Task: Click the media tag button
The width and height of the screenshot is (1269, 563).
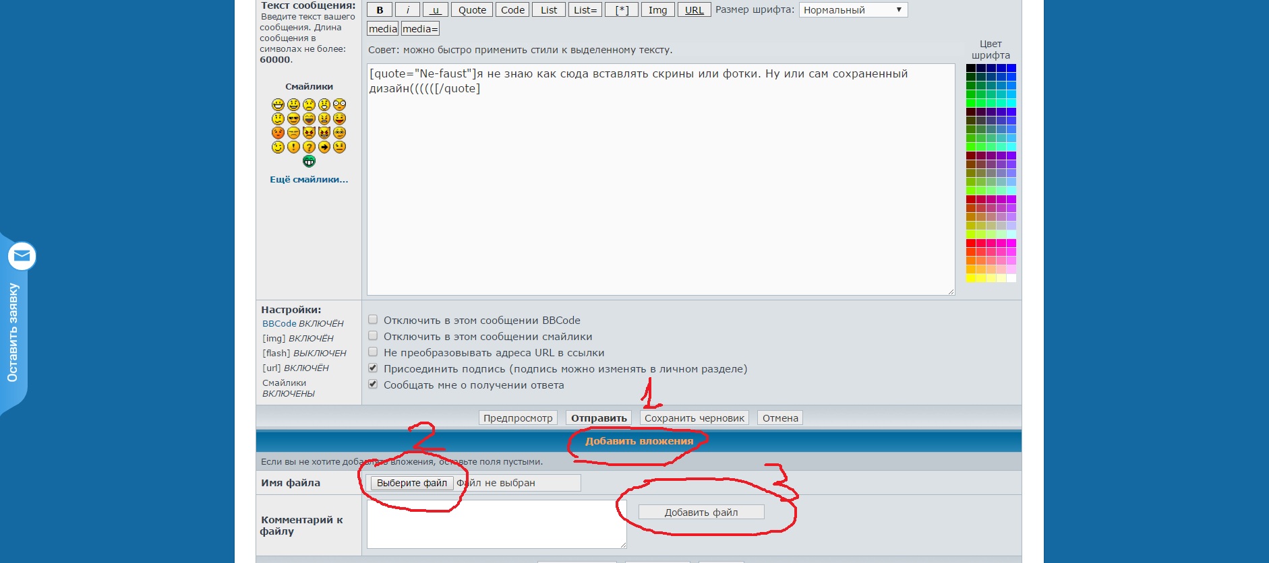Action: (x=382, y=29)
